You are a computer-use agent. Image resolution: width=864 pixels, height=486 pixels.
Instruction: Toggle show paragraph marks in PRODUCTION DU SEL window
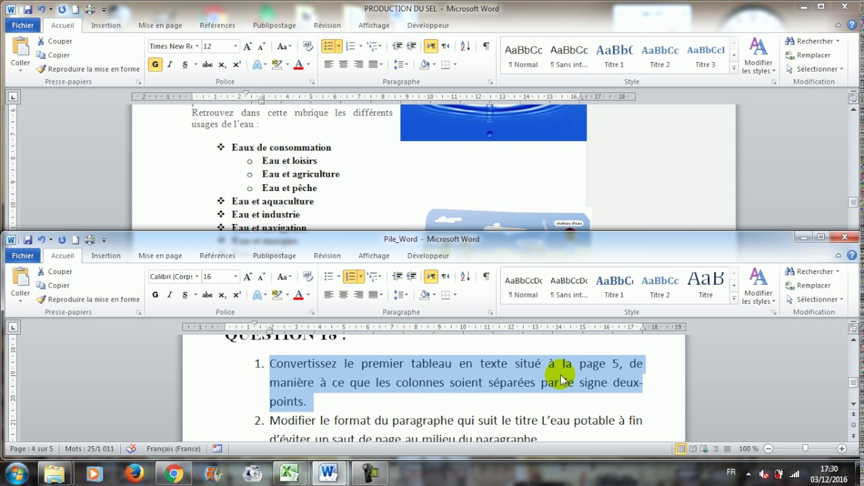[486, 46]
